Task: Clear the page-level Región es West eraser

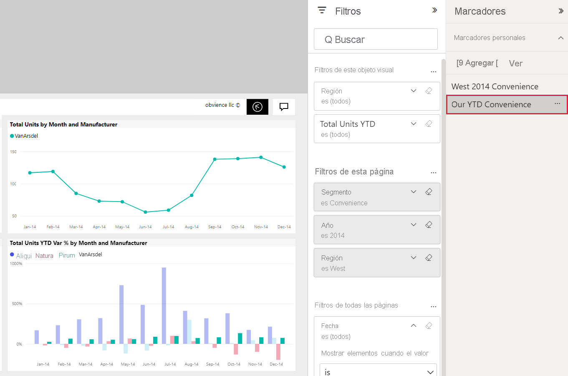Action: pyautogui.click(x=429, y=257)
